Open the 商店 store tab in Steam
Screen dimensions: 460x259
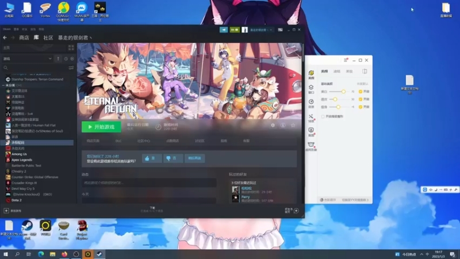pos(24,37)
